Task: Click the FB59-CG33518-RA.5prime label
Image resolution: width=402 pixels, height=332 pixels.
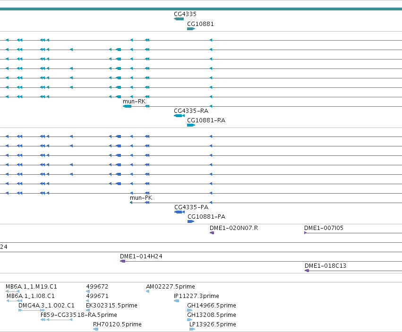Action: [79, 315]
